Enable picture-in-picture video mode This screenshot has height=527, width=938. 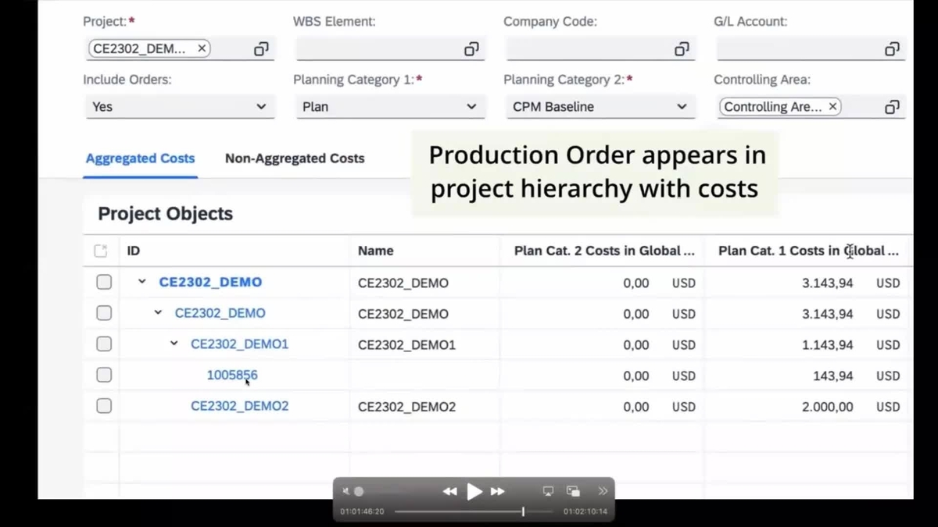pyautogui.click(x=574, y=490)
